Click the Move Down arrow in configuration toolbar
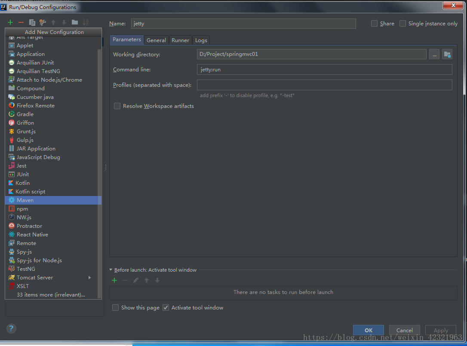The height and width of the screenshot is (346, 467). [64, 22]
